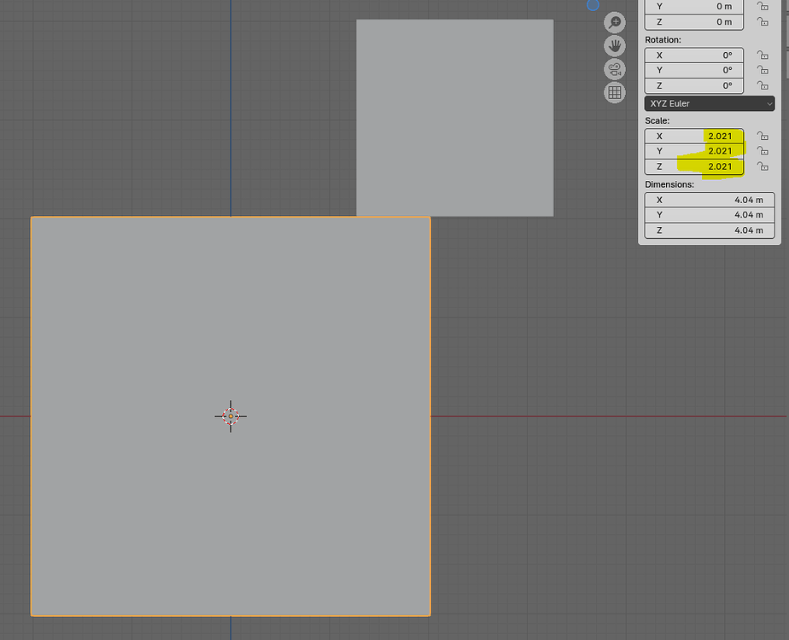Click the Scale Y field
The height and width of the screenshot is (640, 789).
pyautogui.click(x=694, y=151)
